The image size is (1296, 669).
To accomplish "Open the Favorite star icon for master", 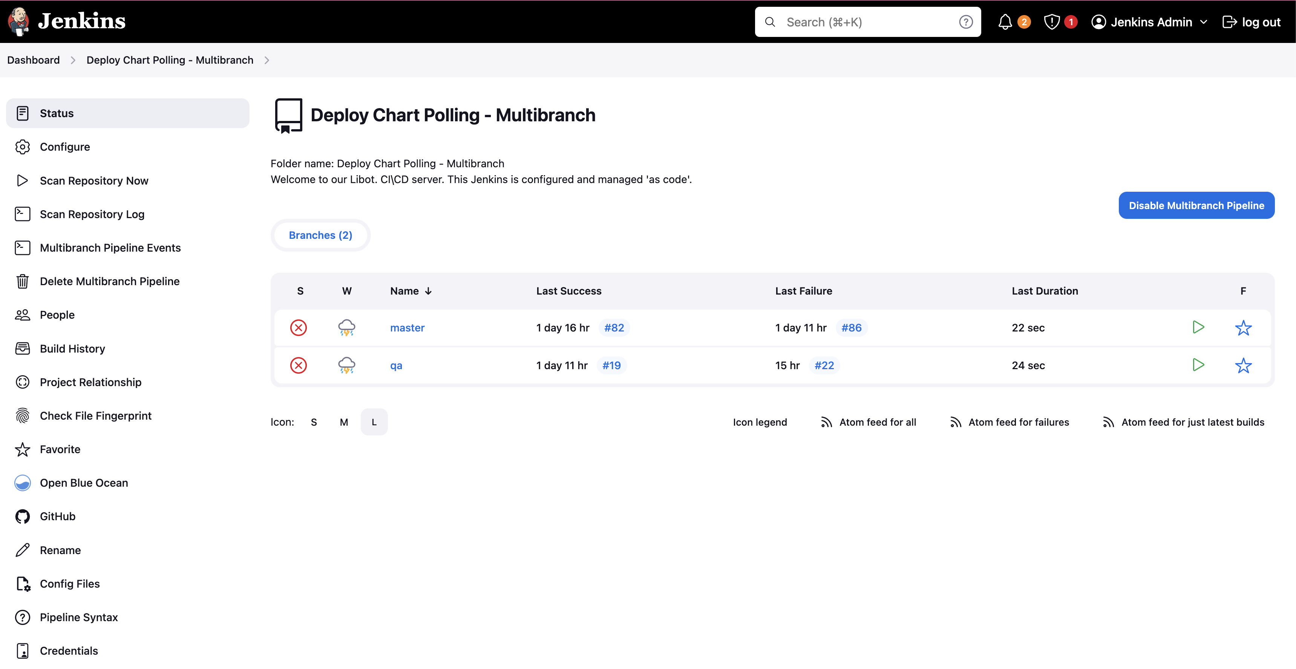I will 1243,328.
